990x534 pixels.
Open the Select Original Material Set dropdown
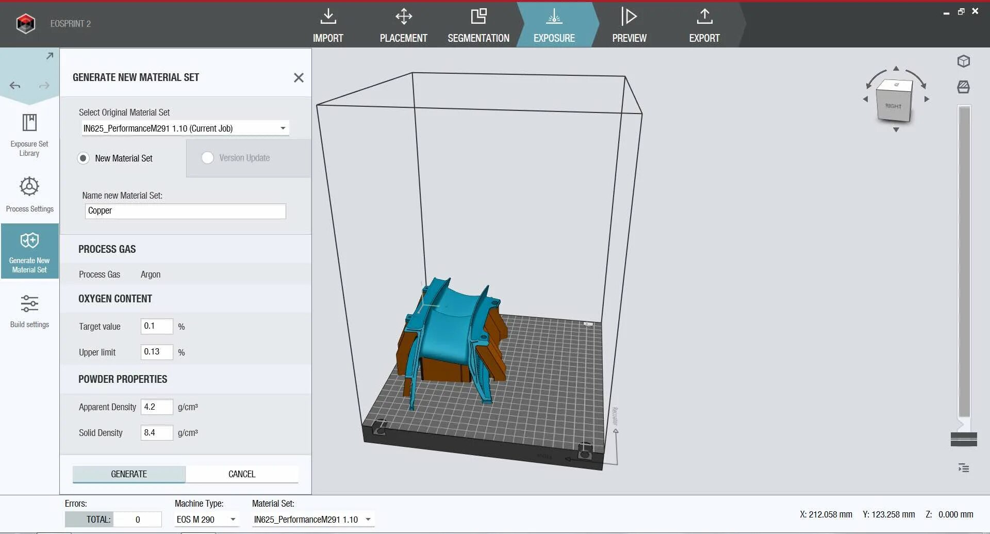click(x=185, y=128)
